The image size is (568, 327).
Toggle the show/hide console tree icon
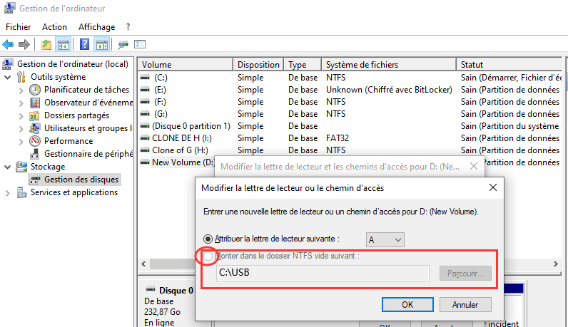63,45
